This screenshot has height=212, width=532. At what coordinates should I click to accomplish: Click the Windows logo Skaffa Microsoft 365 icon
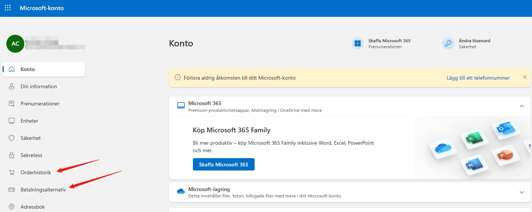point(358,43)
